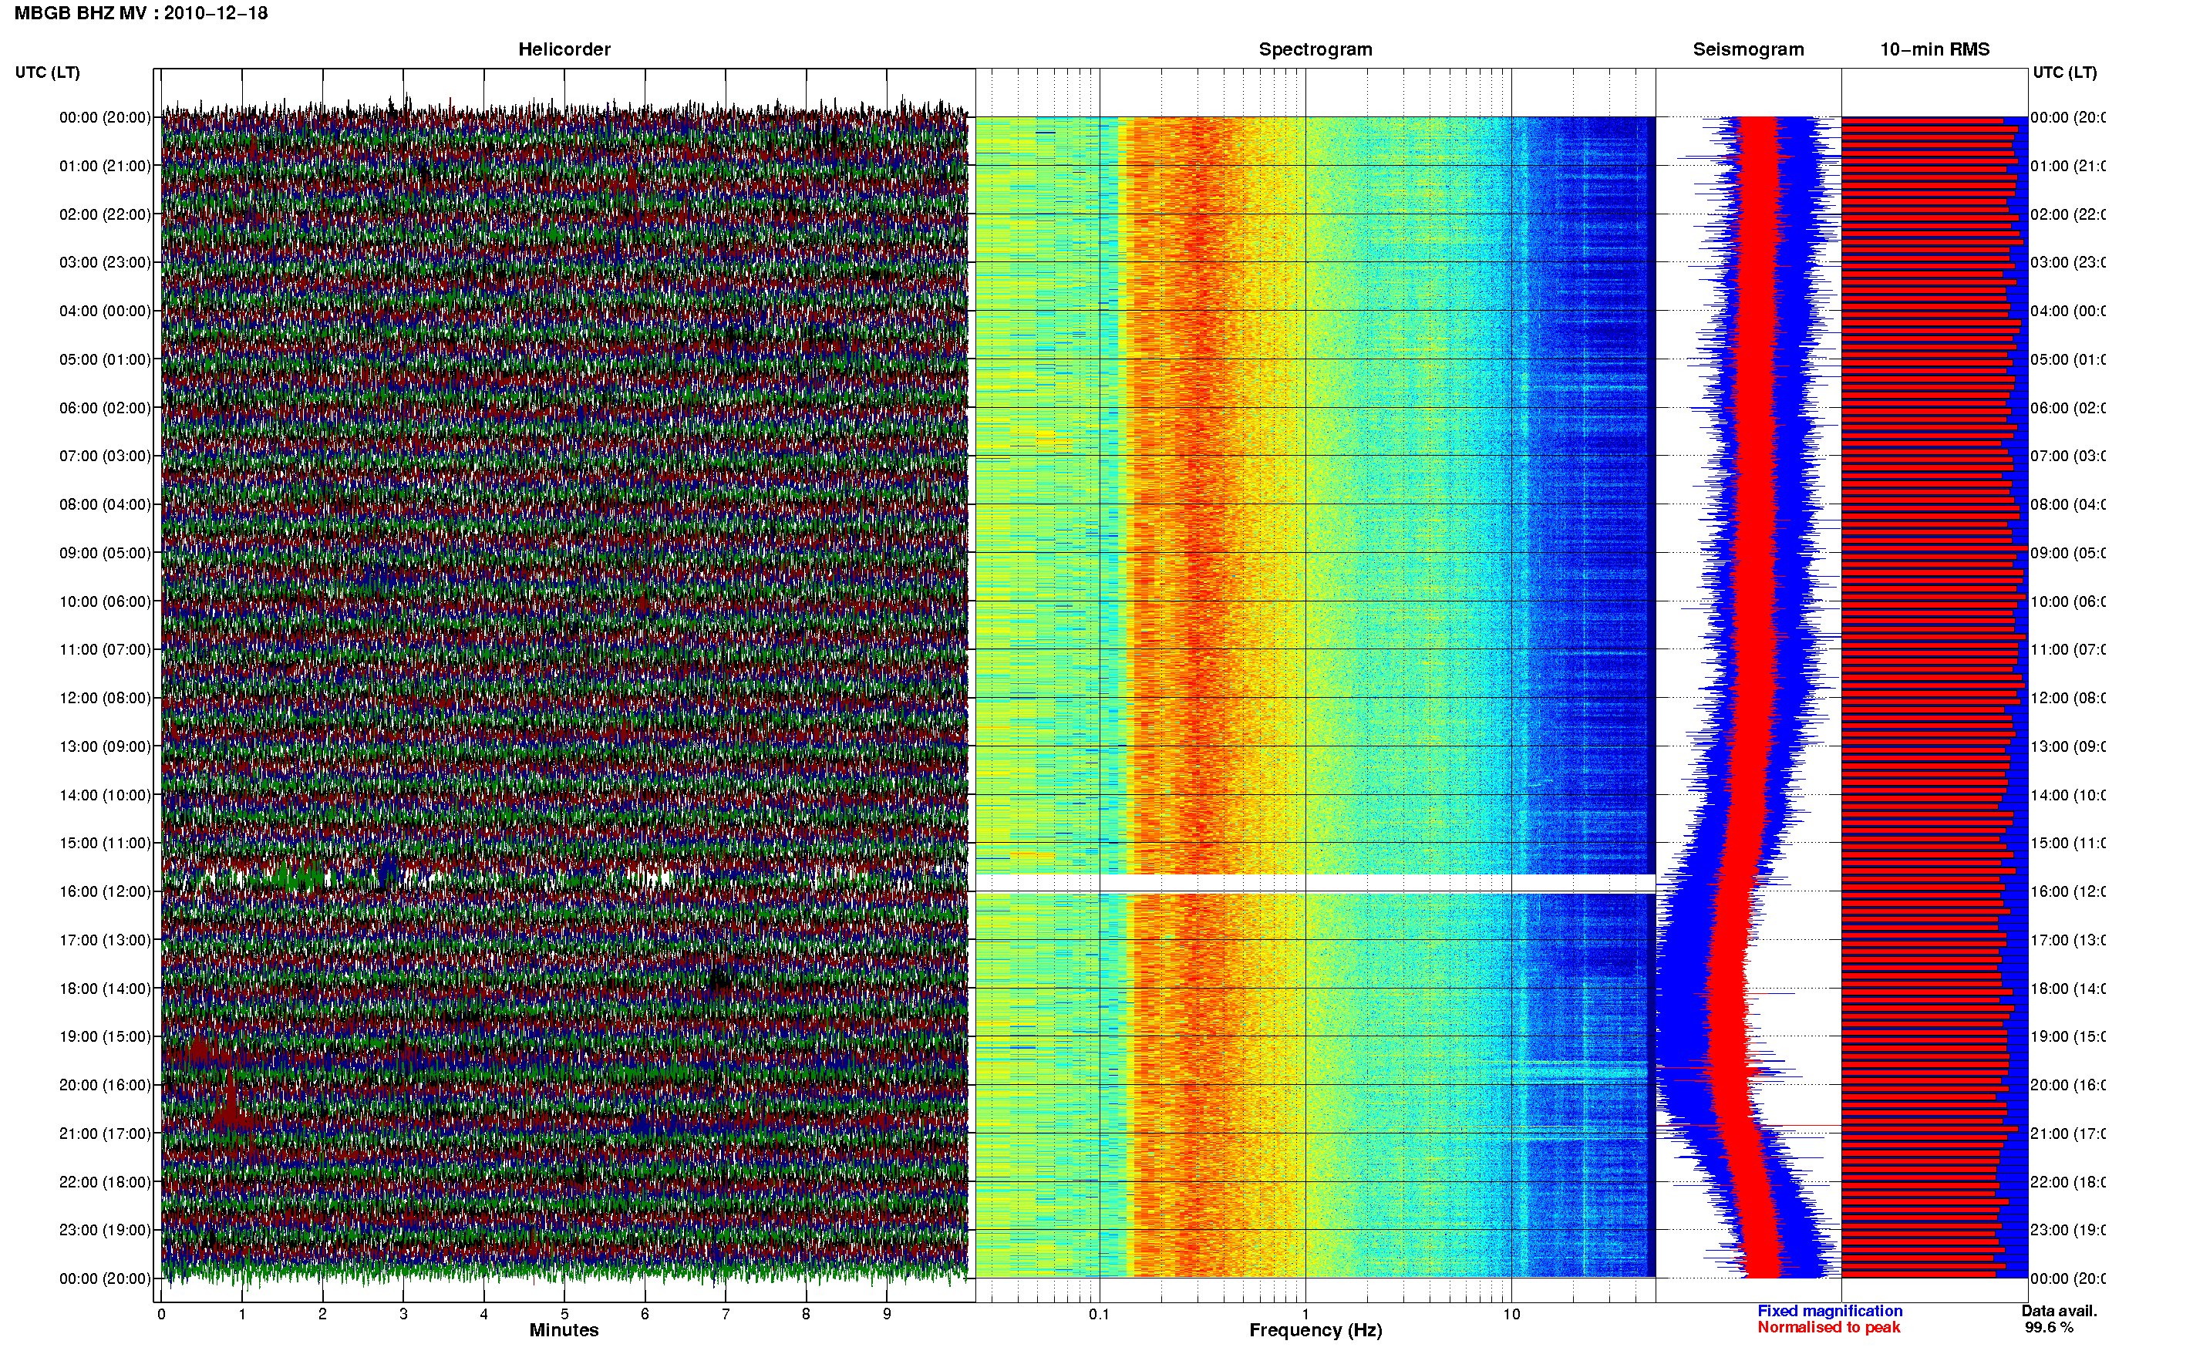Click the left '15:00 (11:00)' time label
This screenshot has width=2193, height=1371.
105,844
